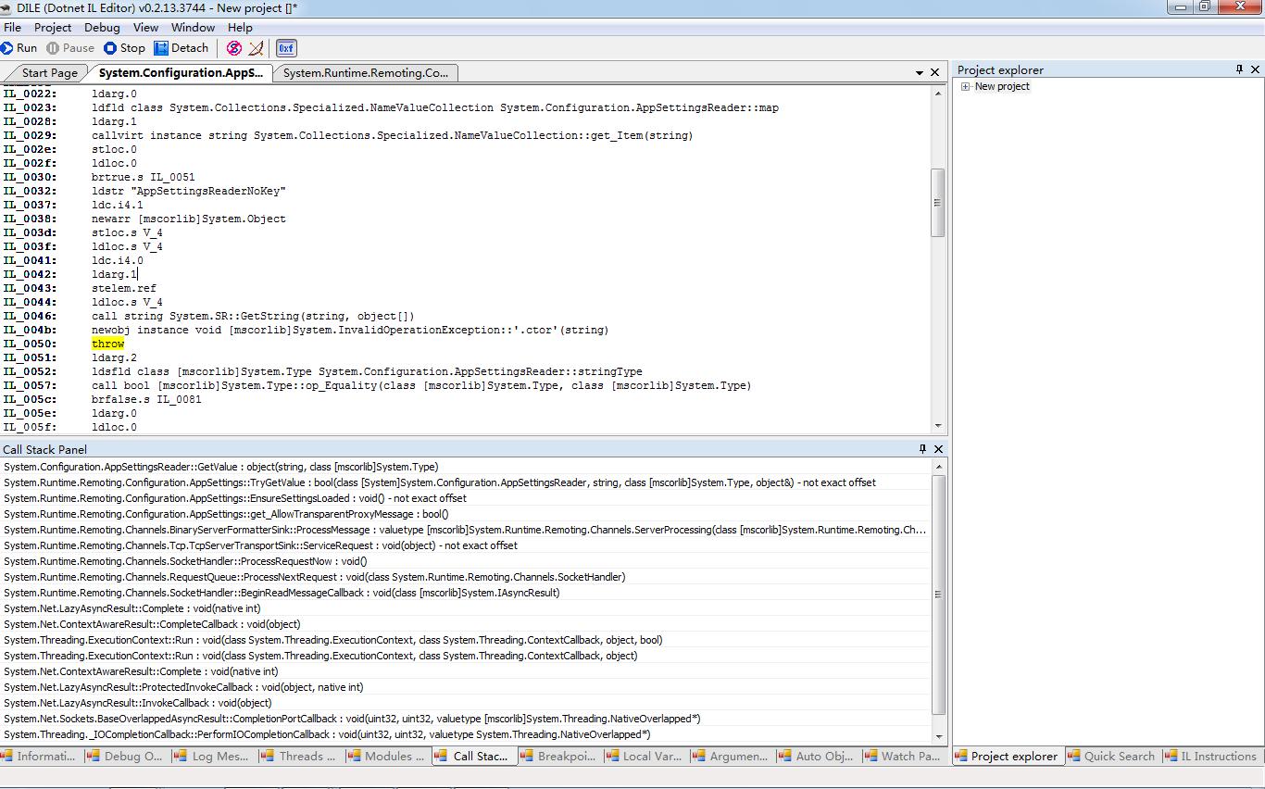This screenshot has width=1265, height=789.
Task: Pin the Project explorer panel
Action: (1239, 69)
